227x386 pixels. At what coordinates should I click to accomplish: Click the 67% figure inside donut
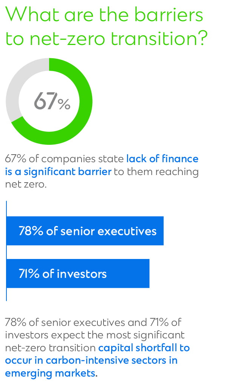[x=52, y=101]
